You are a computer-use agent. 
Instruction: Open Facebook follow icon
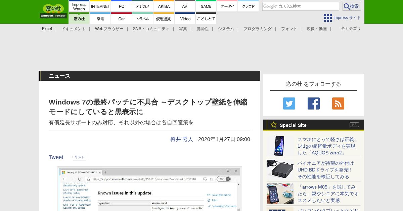(314, 103)
